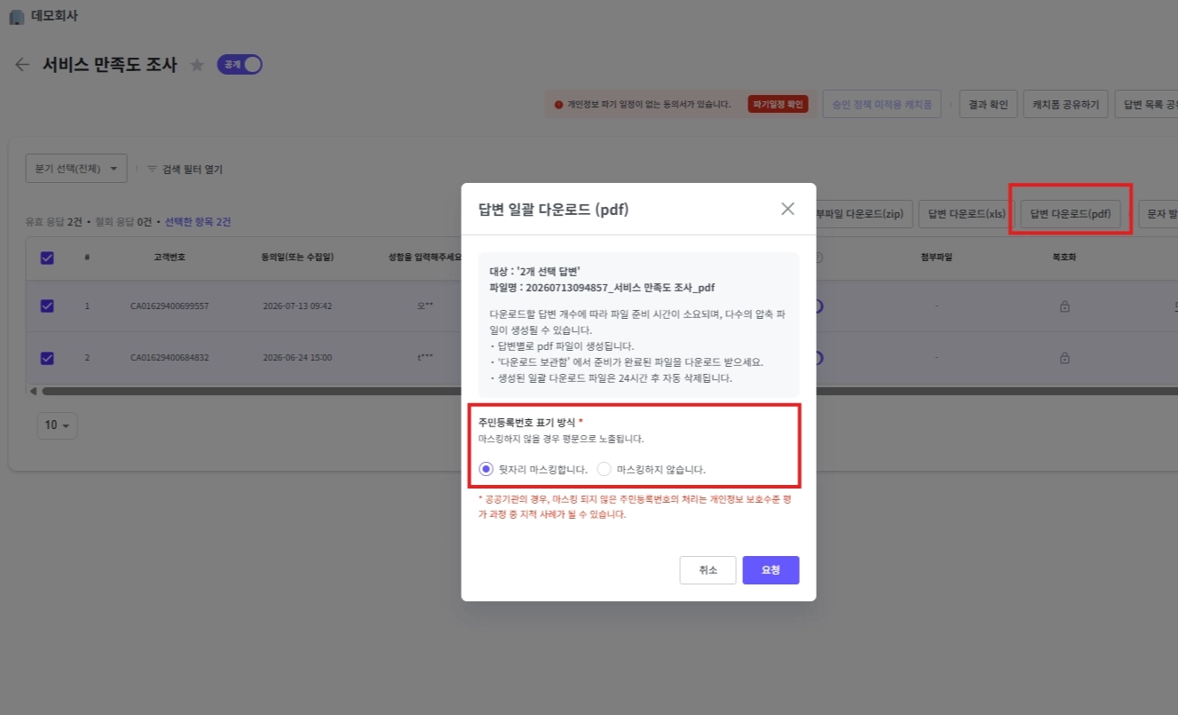1178x715 pixels.
Task: Click the 결과 확인 button
Action: coord(988,104)
